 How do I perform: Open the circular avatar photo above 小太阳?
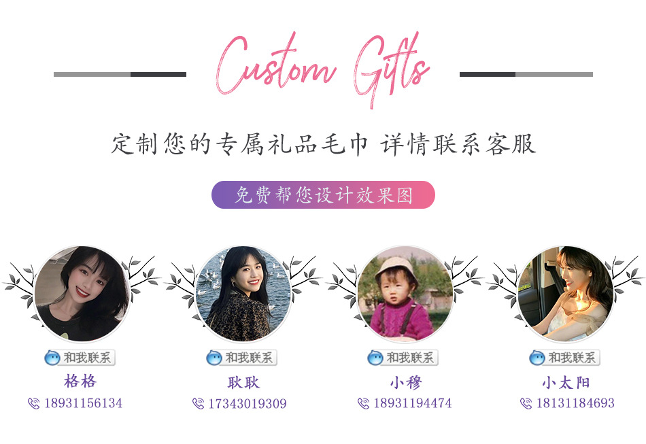click(x=565, y=294)
